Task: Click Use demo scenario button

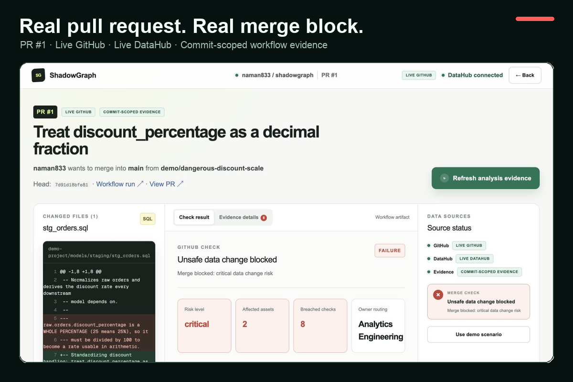Action: (x=478, y=334)
